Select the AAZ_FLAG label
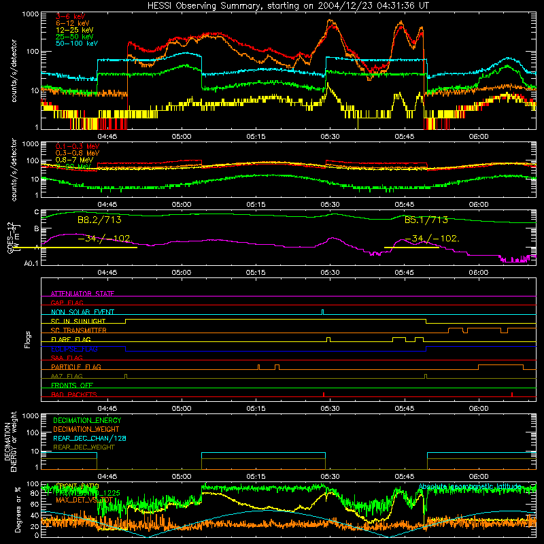This screenshot has width=544, height=544. point(67,377)
